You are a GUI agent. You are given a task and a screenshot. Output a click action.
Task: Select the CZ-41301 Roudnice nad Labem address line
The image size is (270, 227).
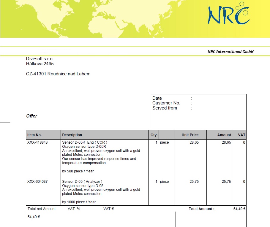pos(58,74)
